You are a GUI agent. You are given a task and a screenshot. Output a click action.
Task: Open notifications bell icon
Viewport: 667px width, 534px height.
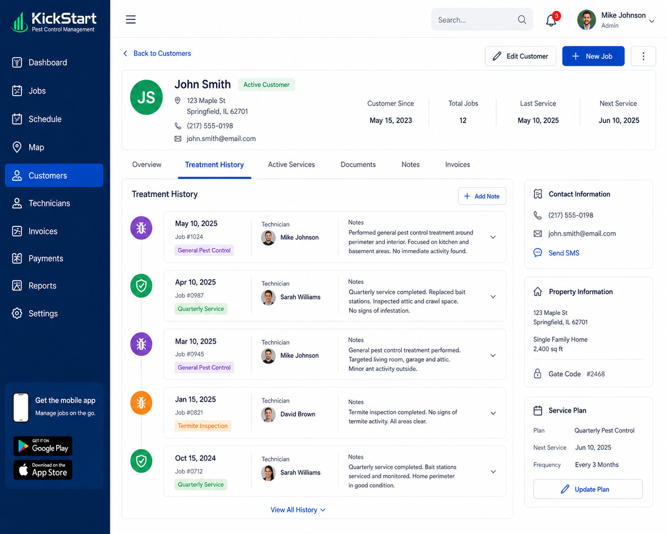[x=551, y=20]
